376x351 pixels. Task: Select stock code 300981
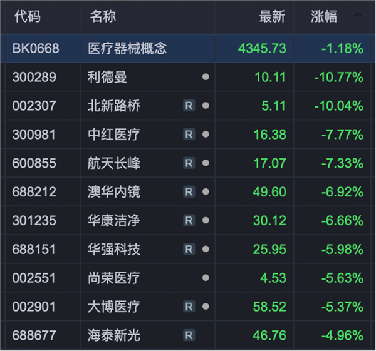pyautogui.click(x=34, y=135)
